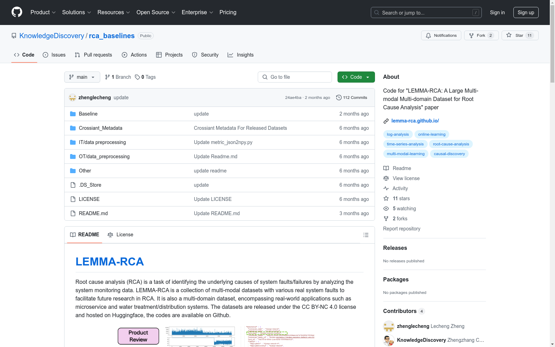Fork the repository
This screenshot has height=347, width=555.
click(481, 35)
